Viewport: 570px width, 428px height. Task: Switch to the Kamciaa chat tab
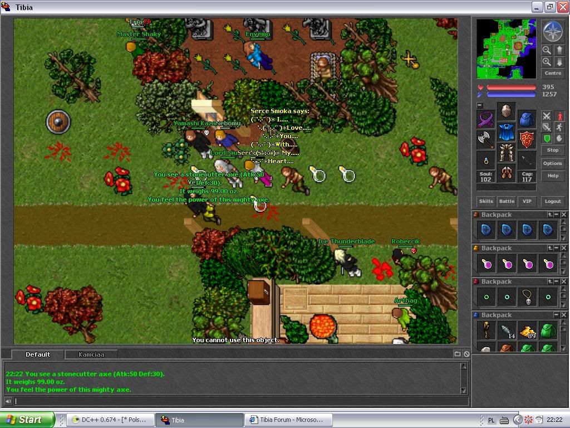(x=91, y=354)
